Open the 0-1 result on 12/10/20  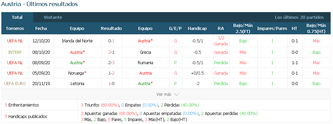click(x=111, y=41)
